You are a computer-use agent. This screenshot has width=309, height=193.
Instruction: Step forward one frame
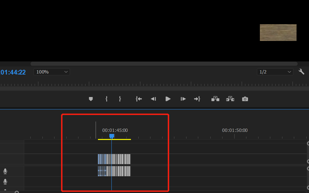183,99
